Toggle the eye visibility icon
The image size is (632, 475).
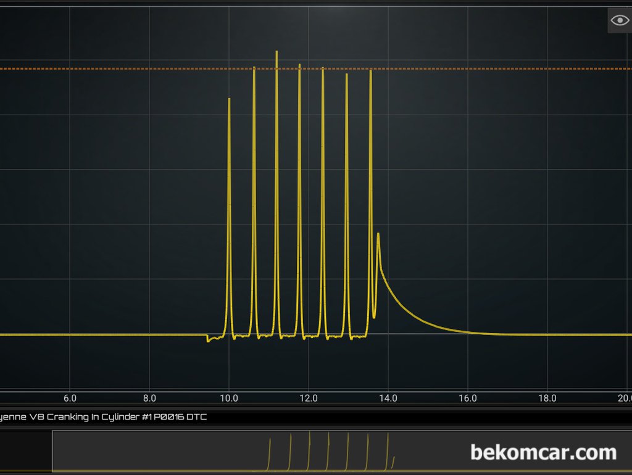pyautogui.click(x=619, y=20)
